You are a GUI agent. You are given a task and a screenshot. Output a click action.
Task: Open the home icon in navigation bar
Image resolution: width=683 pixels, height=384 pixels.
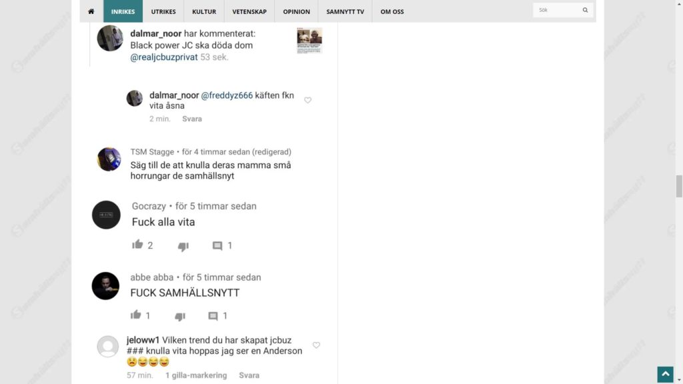coord(91,11)
